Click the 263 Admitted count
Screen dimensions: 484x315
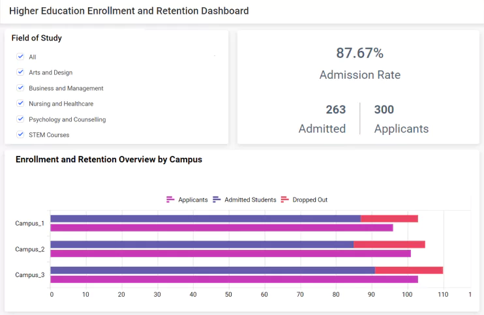(x=335, y=110)
